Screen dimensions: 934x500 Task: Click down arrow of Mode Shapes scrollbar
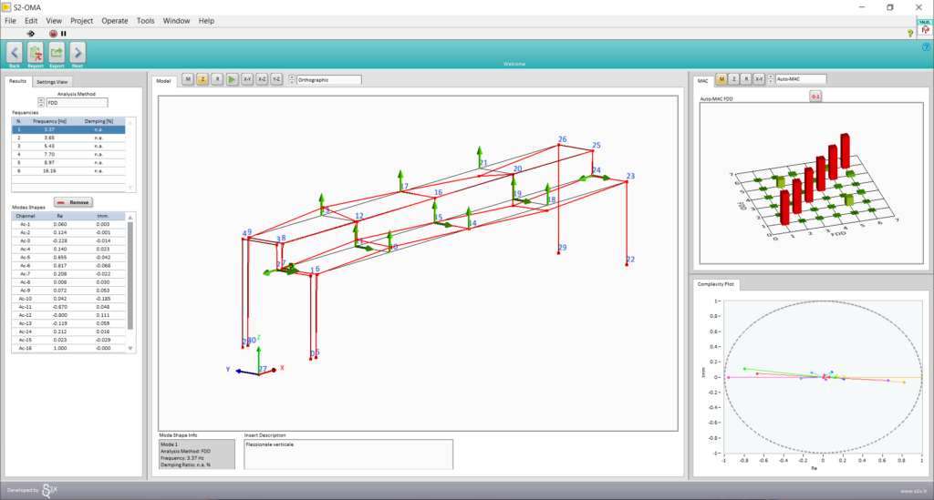pos(130,349)
